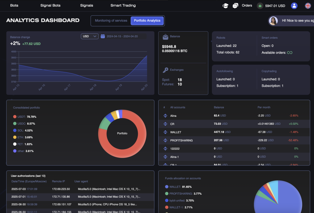Click the green wallet balance icon
The height and width of the screenshot is (213, 314).
[x=260, y=6]
